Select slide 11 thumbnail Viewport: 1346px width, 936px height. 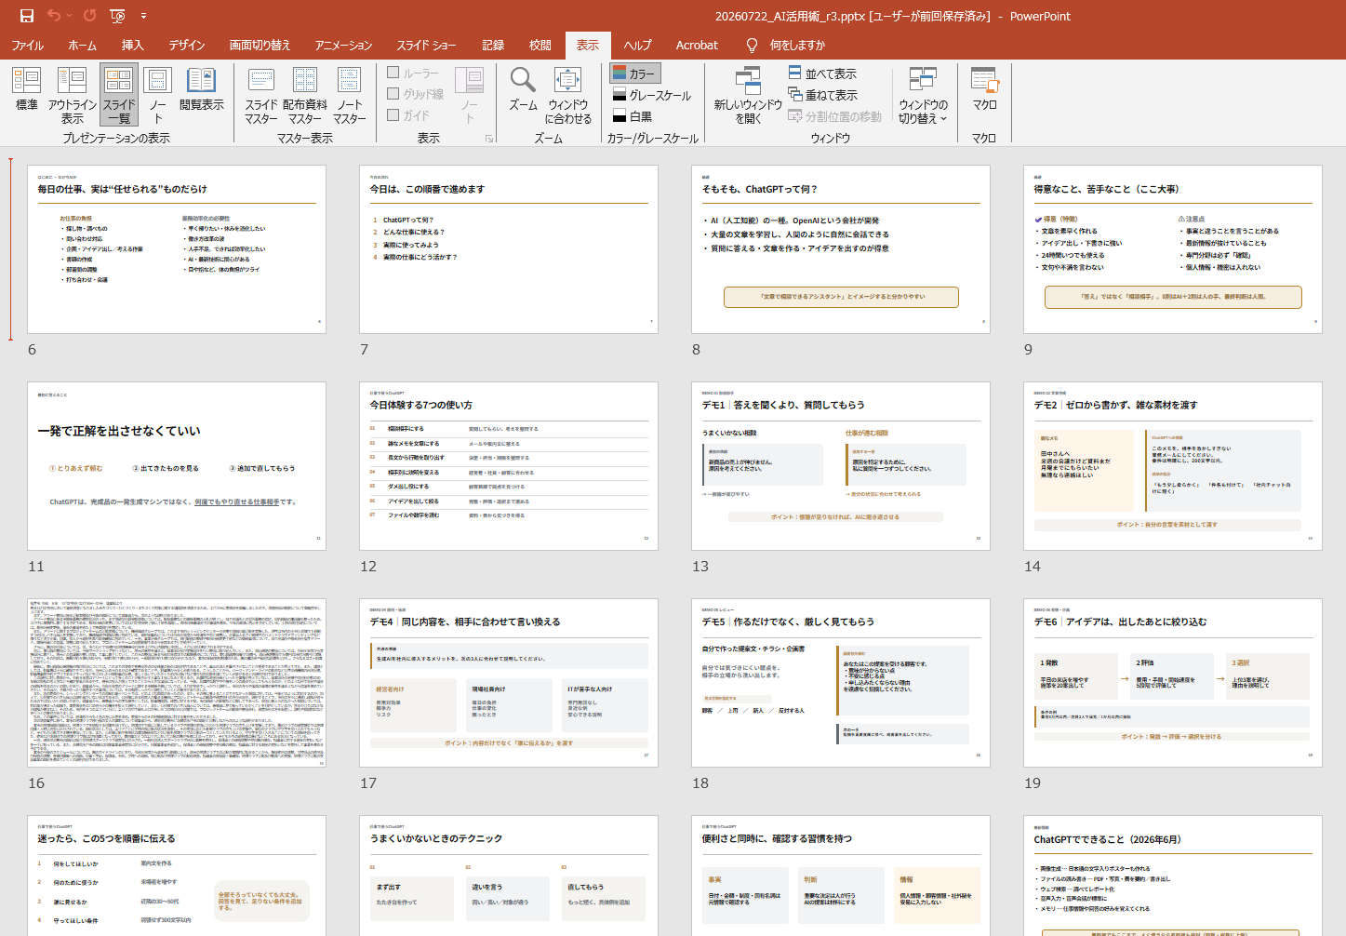177,466
